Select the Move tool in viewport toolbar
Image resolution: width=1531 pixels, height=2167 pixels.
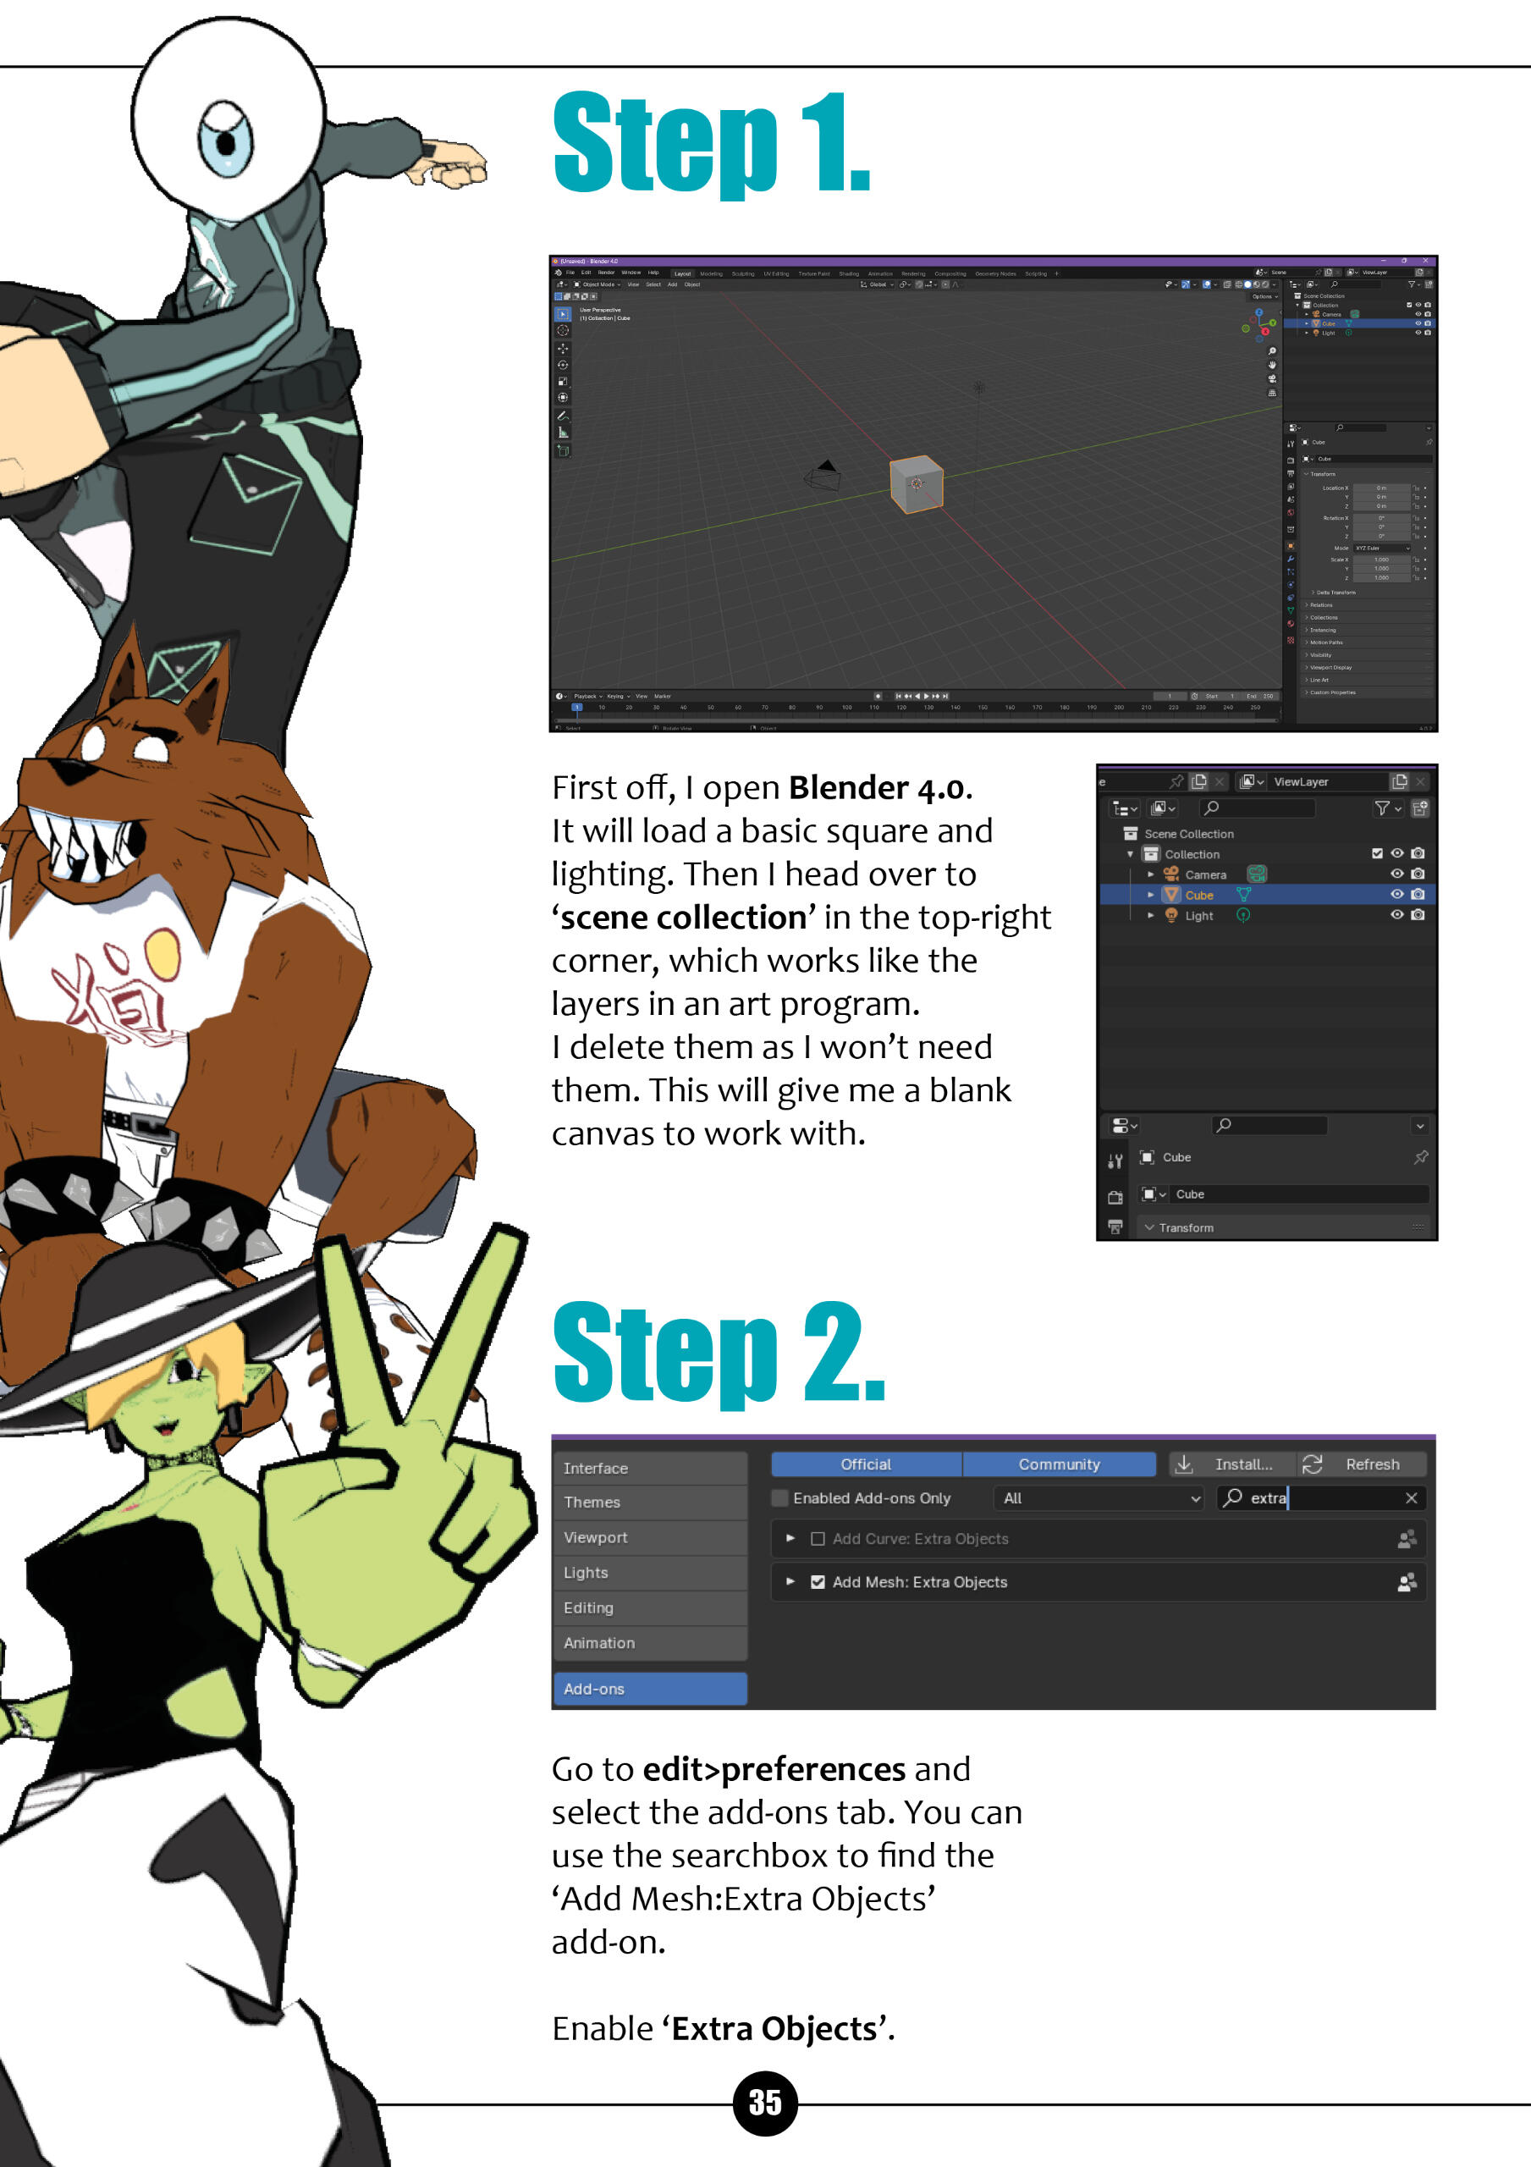click(x=563, y=348)
